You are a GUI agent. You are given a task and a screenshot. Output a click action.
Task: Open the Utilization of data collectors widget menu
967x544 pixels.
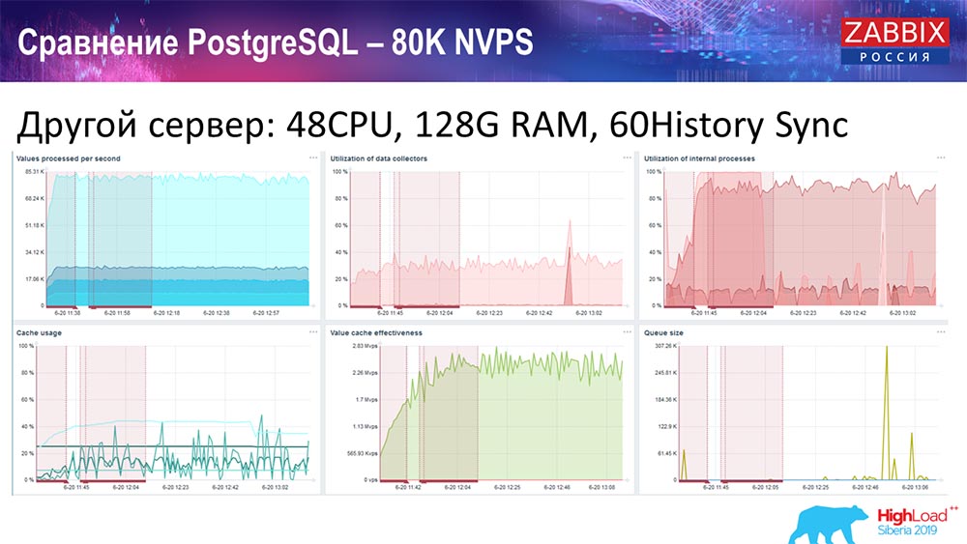point(628,158)
